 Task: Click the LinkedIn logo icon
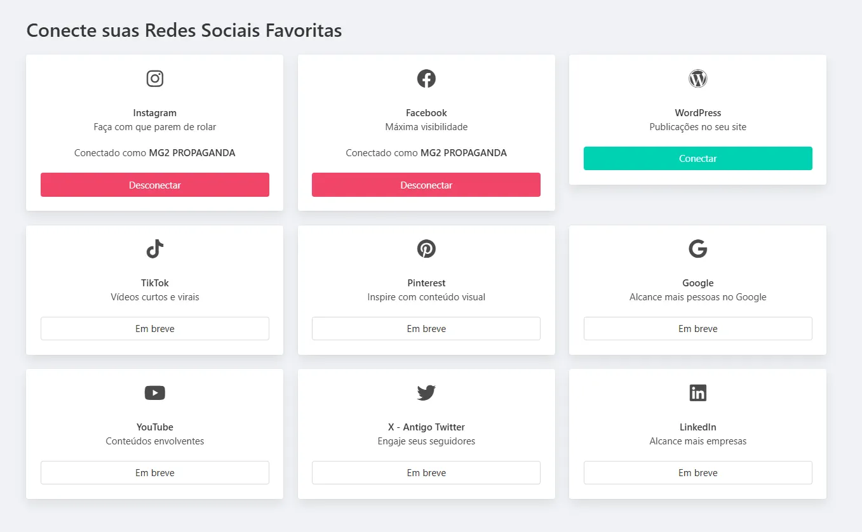click(x=697, y=393)
